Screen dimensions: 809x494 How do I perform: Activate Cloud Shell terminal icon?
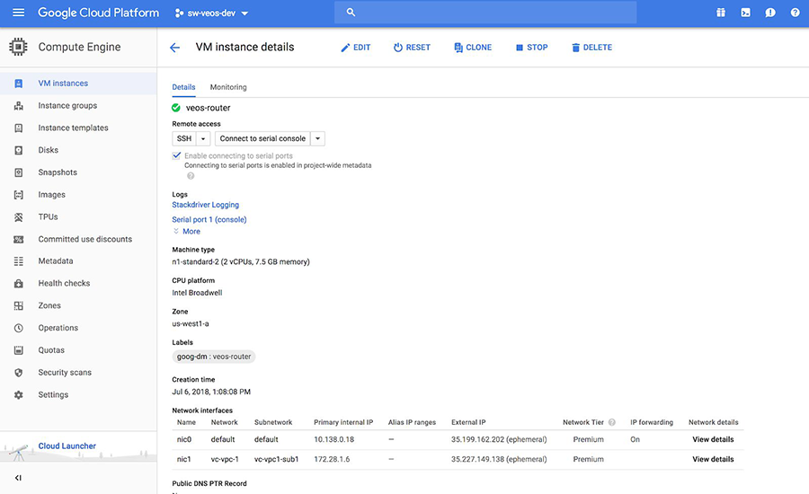click(745, 13)
